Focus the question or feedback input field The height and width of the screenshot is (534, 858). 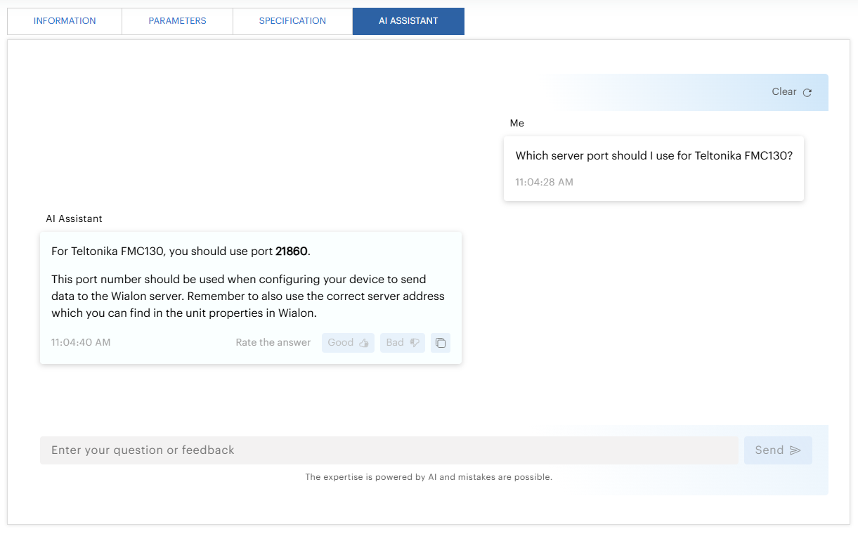pos(389,450)
